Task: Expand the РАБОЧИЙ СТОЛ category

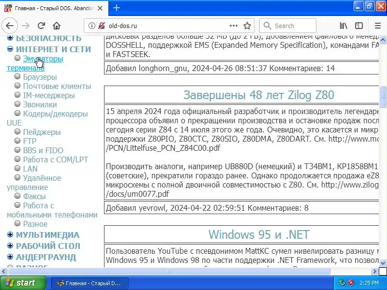Action: point(10,246)
